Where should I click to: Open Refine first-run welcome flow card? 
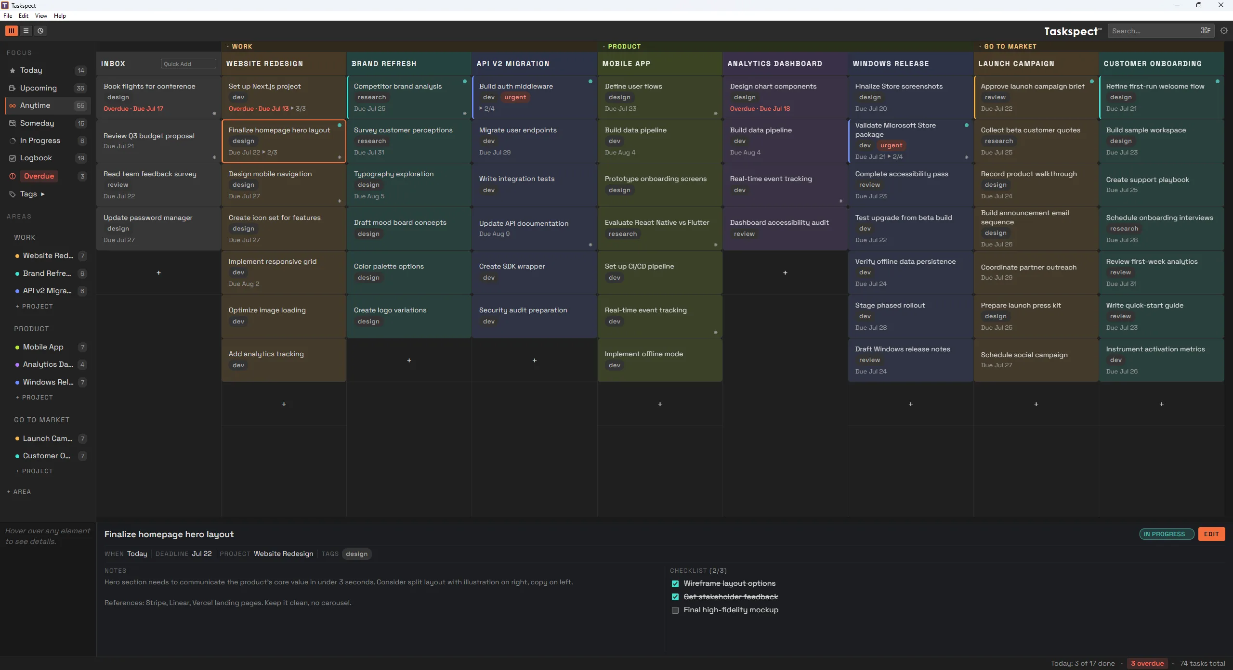(x=1161, y=97)
